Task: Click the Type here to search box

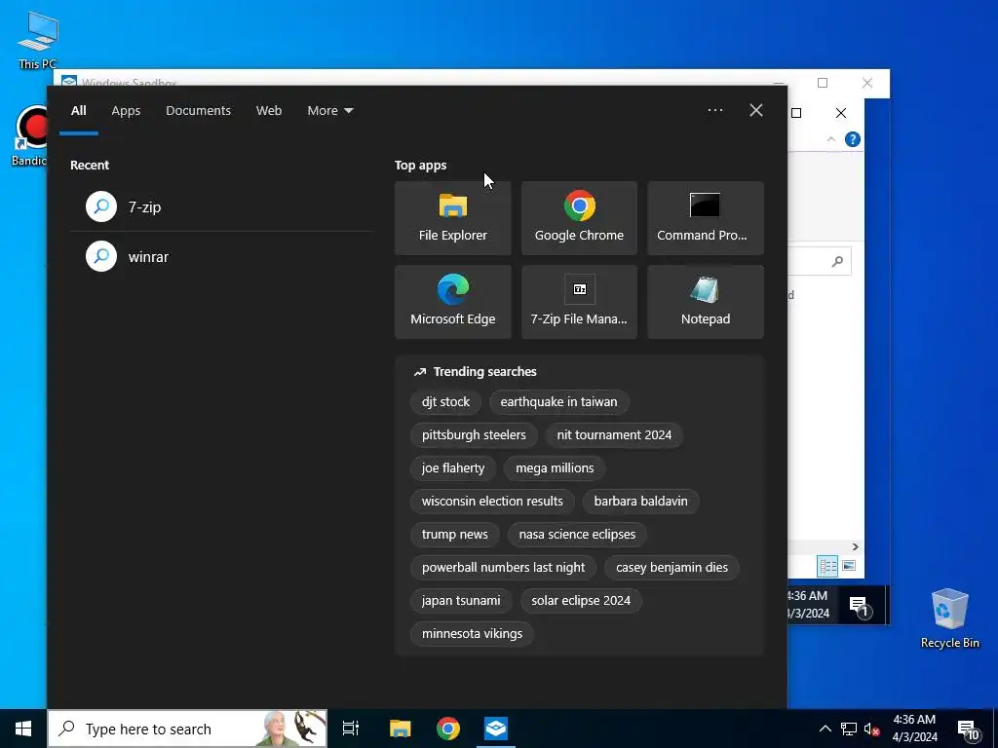Action: coord(188,729)
